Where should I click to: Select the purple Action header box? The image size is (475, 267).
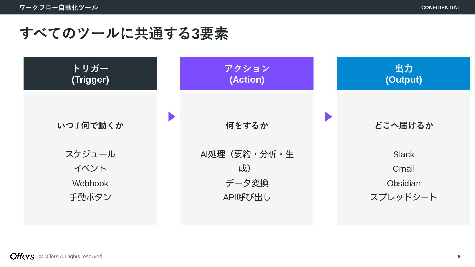point(247,74)
